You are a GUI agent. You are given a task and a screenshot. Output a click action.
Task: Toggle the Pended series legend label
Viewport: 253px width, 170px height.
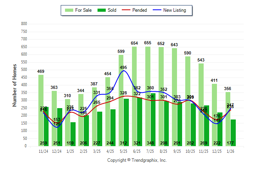tap(140, 10)
